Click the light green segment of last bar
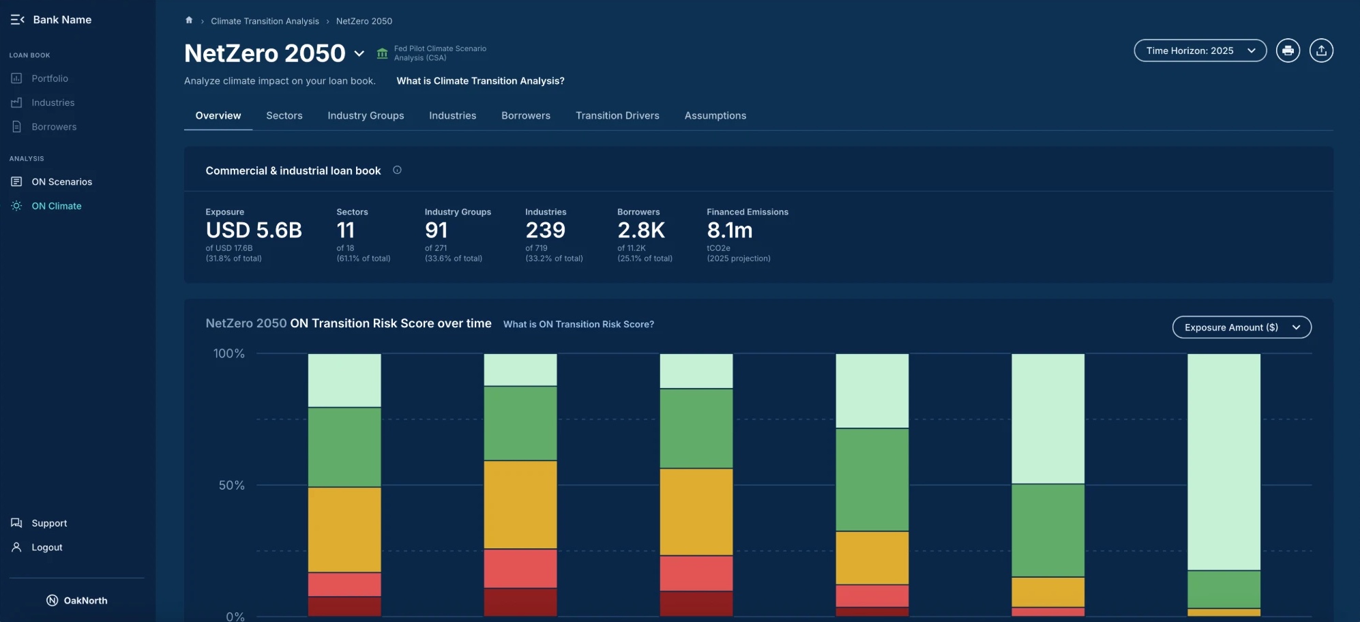 1224,462
